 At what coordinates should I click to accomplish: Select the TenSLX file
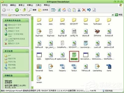click(74, 68)
